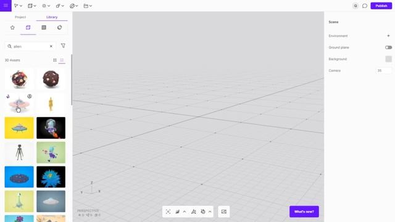Click the search magnifier icon

point(10,46)
